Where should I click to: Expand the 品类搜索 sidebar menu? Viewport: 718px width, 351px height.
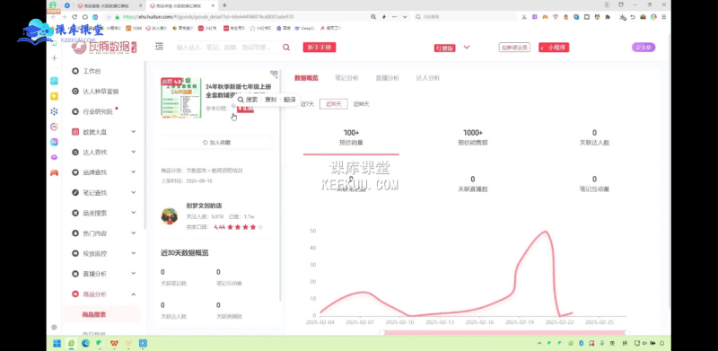point(133,213)
